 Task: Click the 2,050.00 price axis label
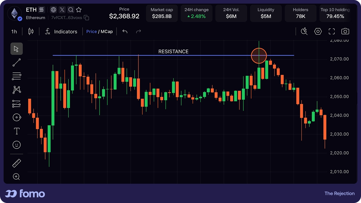pyautogui.click(x=339, y=97)
